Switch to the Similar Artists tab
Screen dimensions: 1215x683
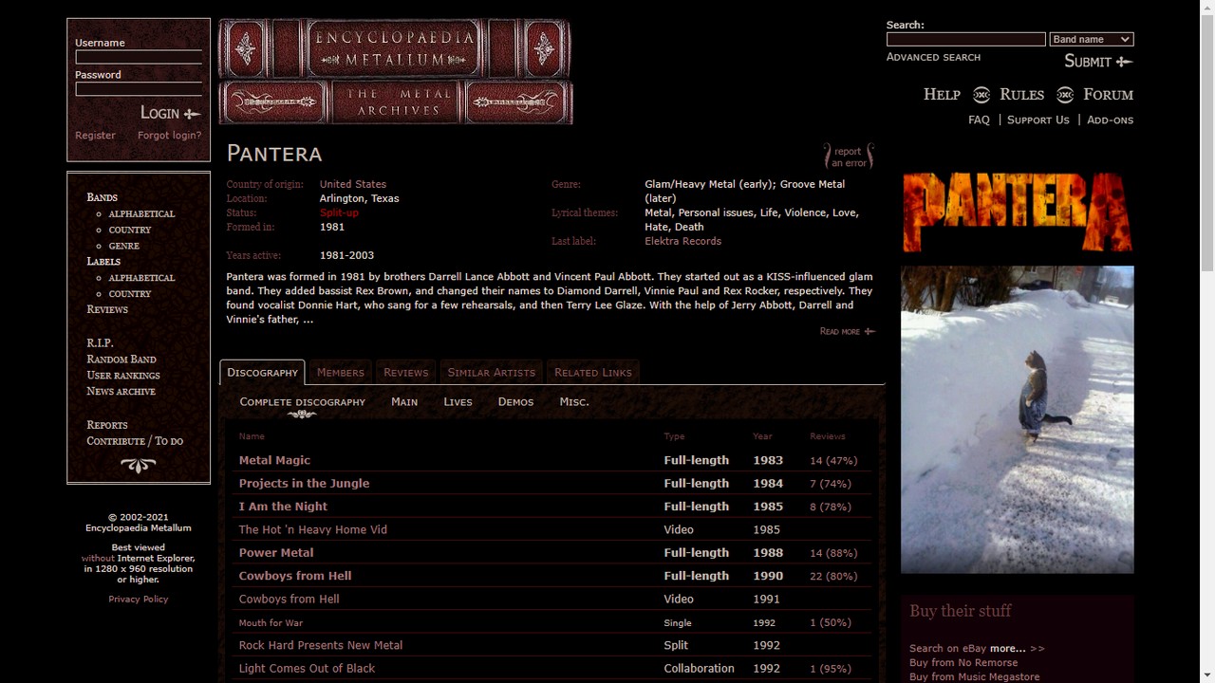[492, 373]
